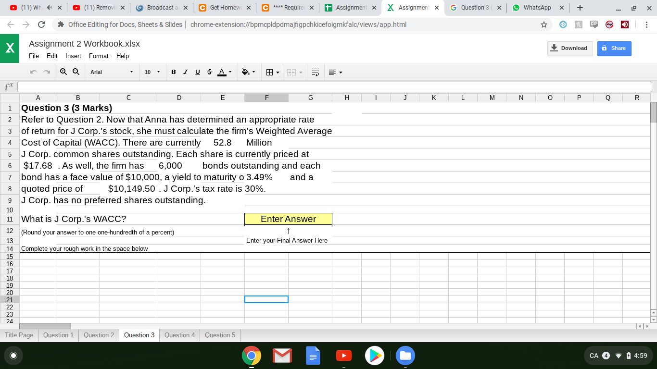This screenshot has height=369, width=657.
Task: Click the blue Share button
Action: [x=614, y=48]
